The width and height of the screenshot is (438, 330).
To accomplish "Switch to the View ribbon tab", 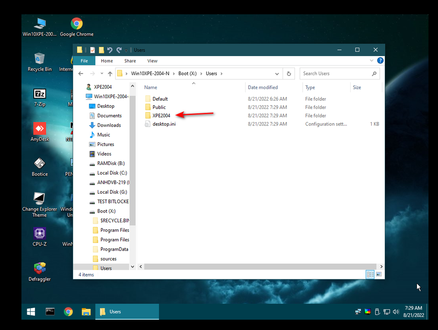I will 152,61.
